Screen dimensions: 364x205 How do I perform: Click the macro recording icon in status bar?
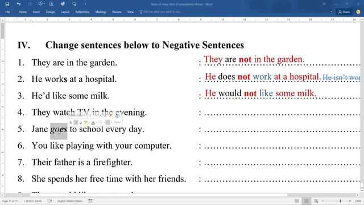[90, 201]
